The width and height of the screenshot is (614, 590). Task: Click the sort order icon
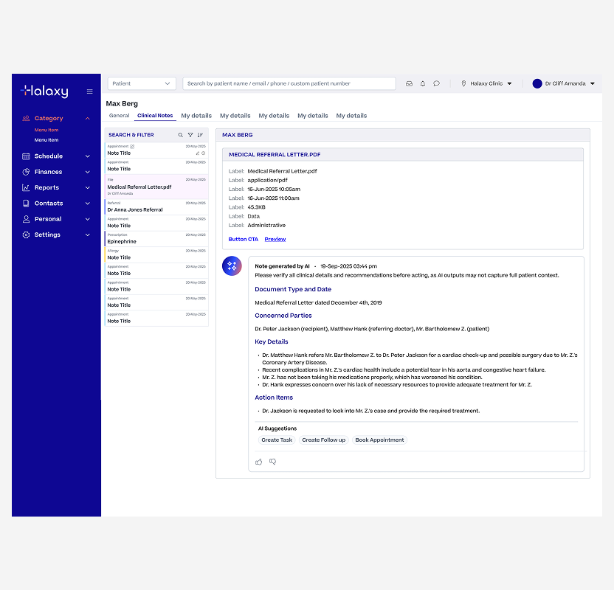[x=200, y=135]
